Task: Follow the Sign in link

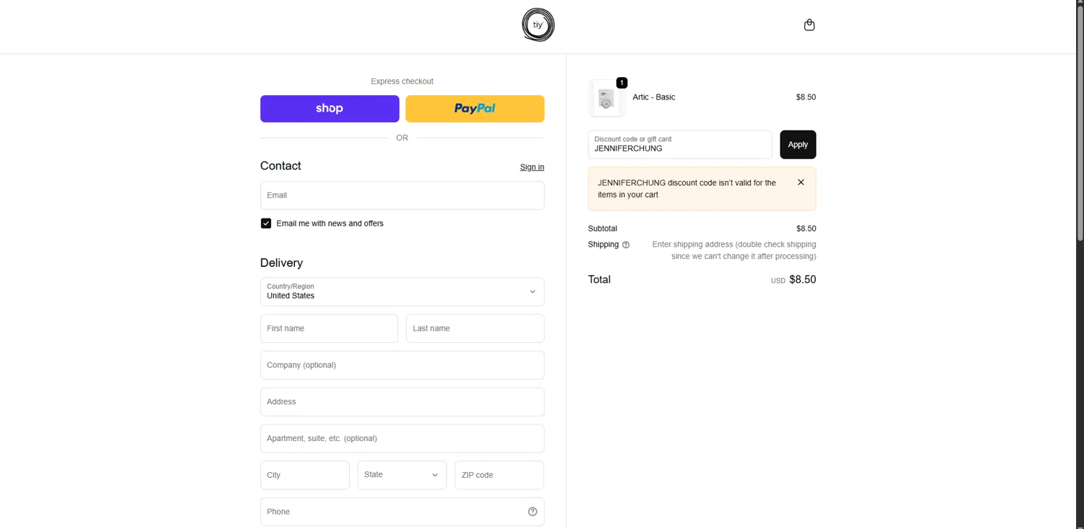Action: pos(532,167)
